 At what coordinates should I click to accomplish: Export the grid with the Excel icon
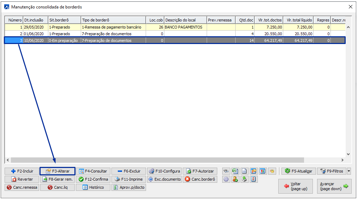pyautogui.click(x=235, y=171)
